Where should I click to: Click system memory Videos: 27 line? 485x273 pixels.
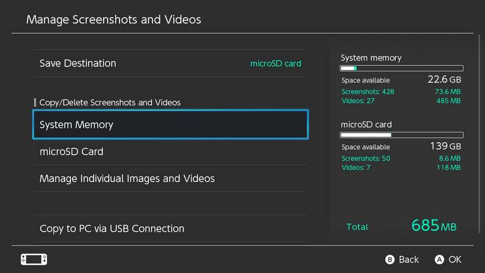coord(401,101)
